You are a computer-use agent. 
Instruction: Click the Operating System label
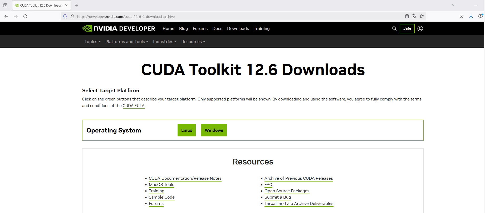click(114, 130)
